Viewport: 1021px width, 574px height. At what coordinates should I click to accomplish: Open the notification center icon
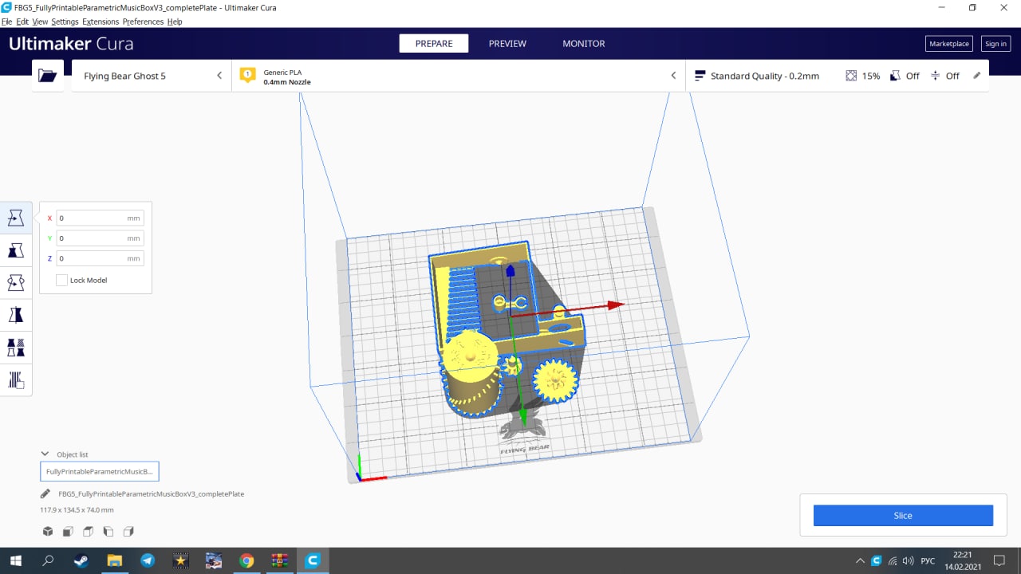point(999,560)
